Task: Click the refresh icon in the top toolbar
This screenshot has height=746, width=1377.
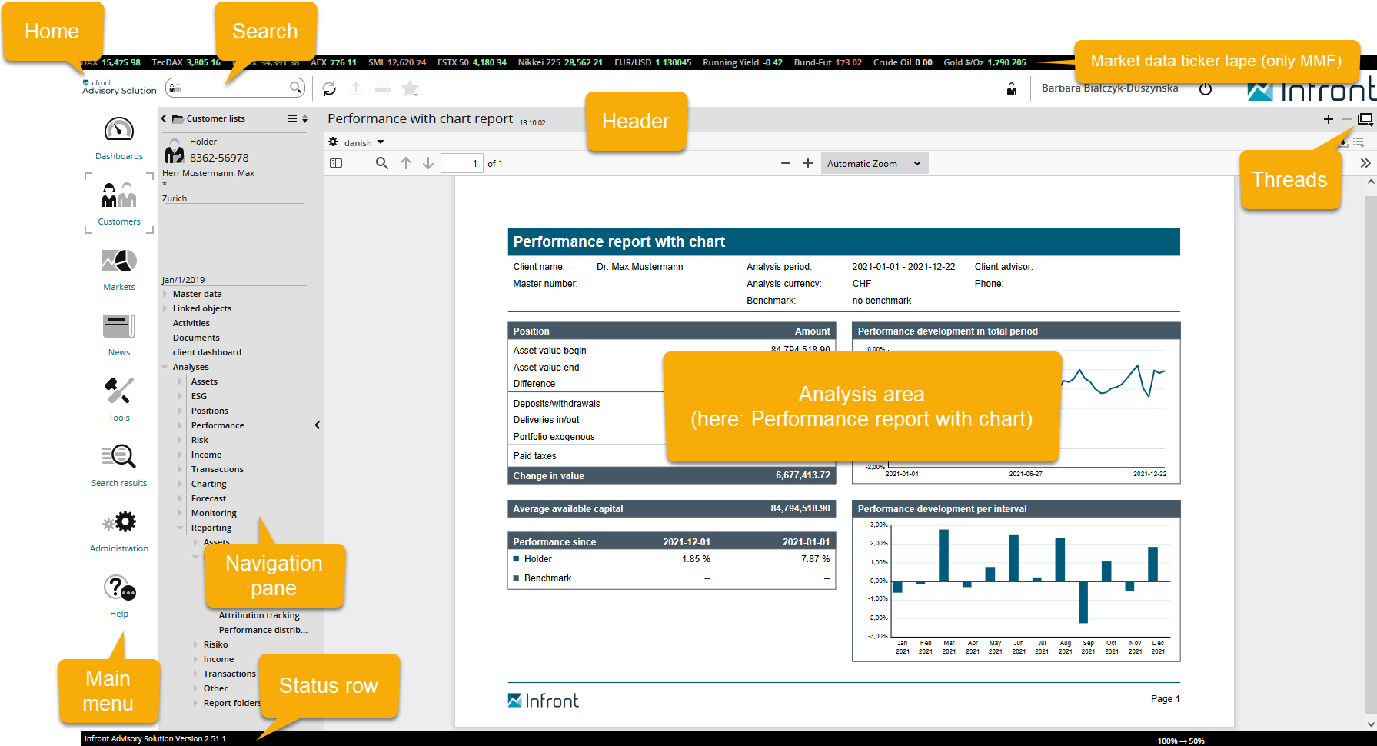Action: click(329, 89)
